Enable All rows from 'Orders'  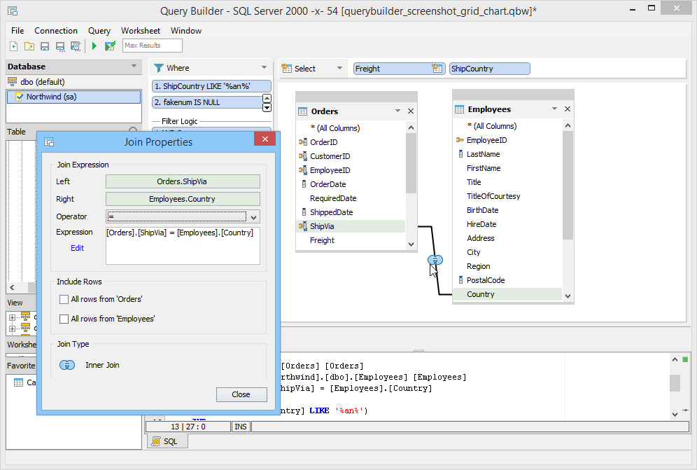pyautogui.click(x=64, y=299)
